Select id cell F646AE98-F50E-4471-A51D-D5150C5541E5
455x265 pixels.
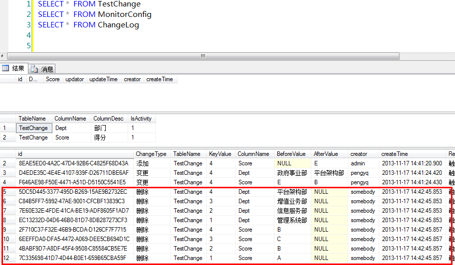point(75,182)
